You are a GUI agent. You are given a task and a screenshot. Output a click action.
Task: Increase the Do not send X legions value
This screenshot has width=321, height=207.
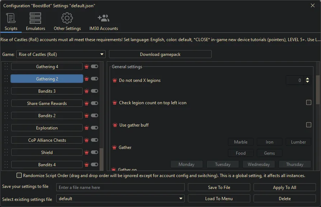click(x=308, y=78)
